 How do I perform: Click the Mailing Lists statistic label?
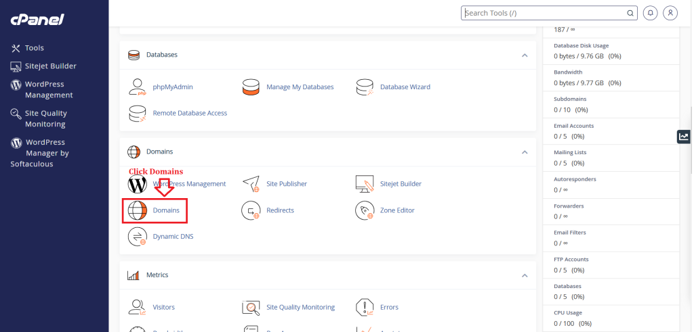coord(570,152)
